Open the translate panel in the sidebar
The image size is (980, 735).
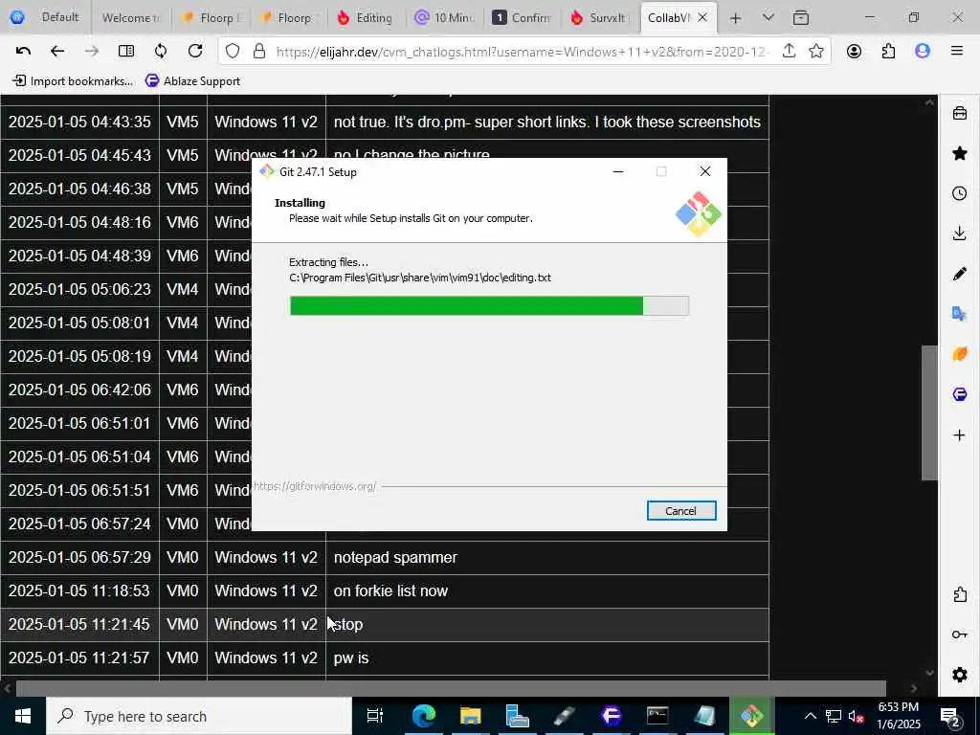coord(959,314)
